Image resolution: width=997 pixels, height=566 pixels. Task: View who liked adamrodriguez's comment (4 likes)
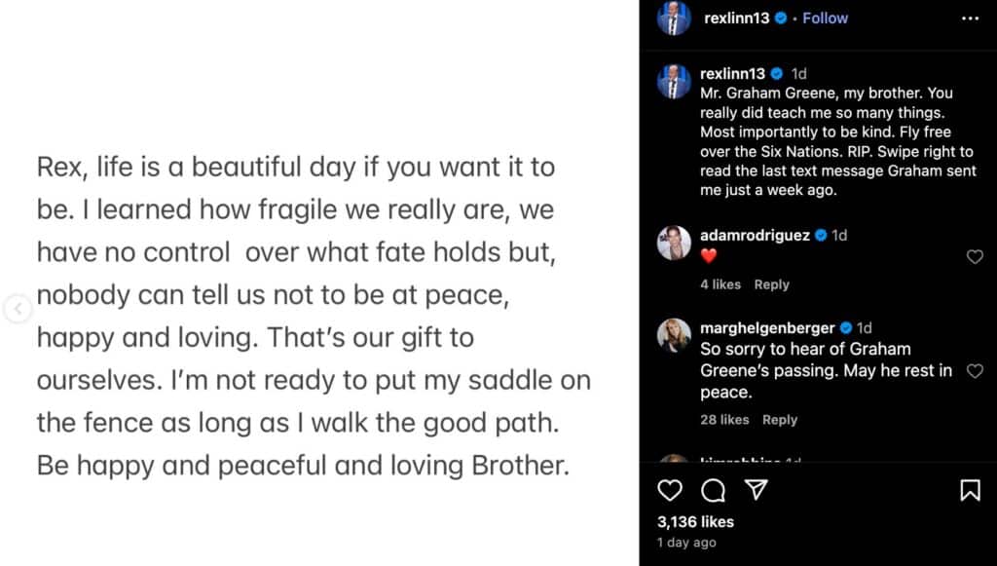(720, 284)
